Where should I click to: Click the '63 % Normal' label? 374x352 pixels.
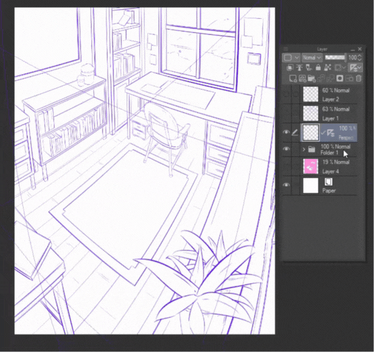[x=336, y=109]
